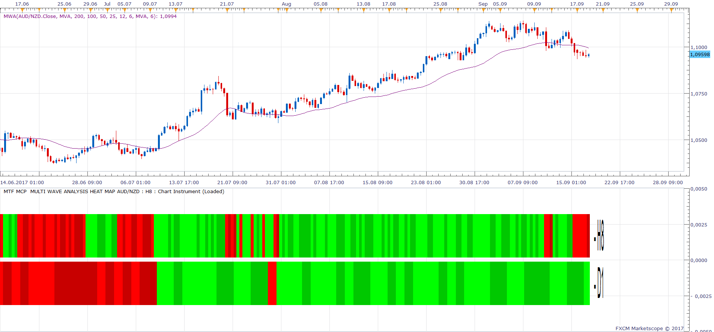Select the orange marker under 17.08

389,10
